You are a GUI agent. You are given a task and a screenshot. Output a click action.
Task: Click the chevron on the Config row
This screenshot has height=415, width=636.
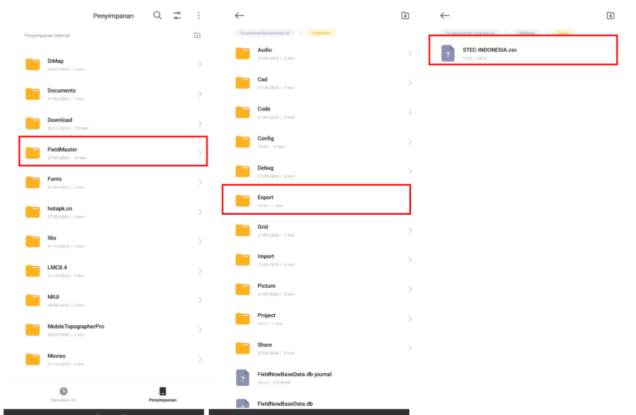(409, 142)
